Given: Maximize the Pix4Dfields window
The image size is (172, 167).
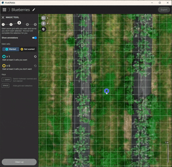Looking at the screenshot, I should (160, 3).
